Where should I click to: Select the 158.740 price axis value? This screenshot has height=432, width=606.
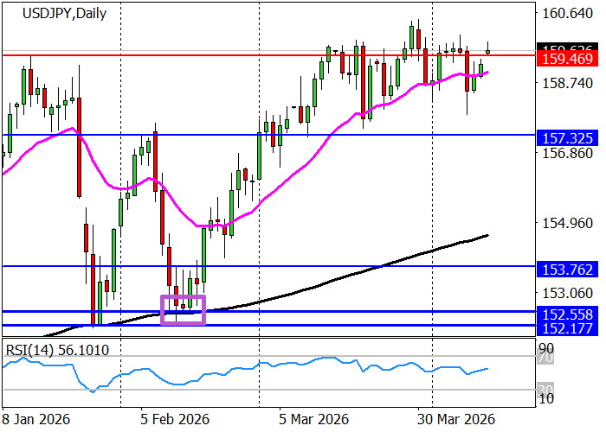pyautogui.click(x=568, y=84)
